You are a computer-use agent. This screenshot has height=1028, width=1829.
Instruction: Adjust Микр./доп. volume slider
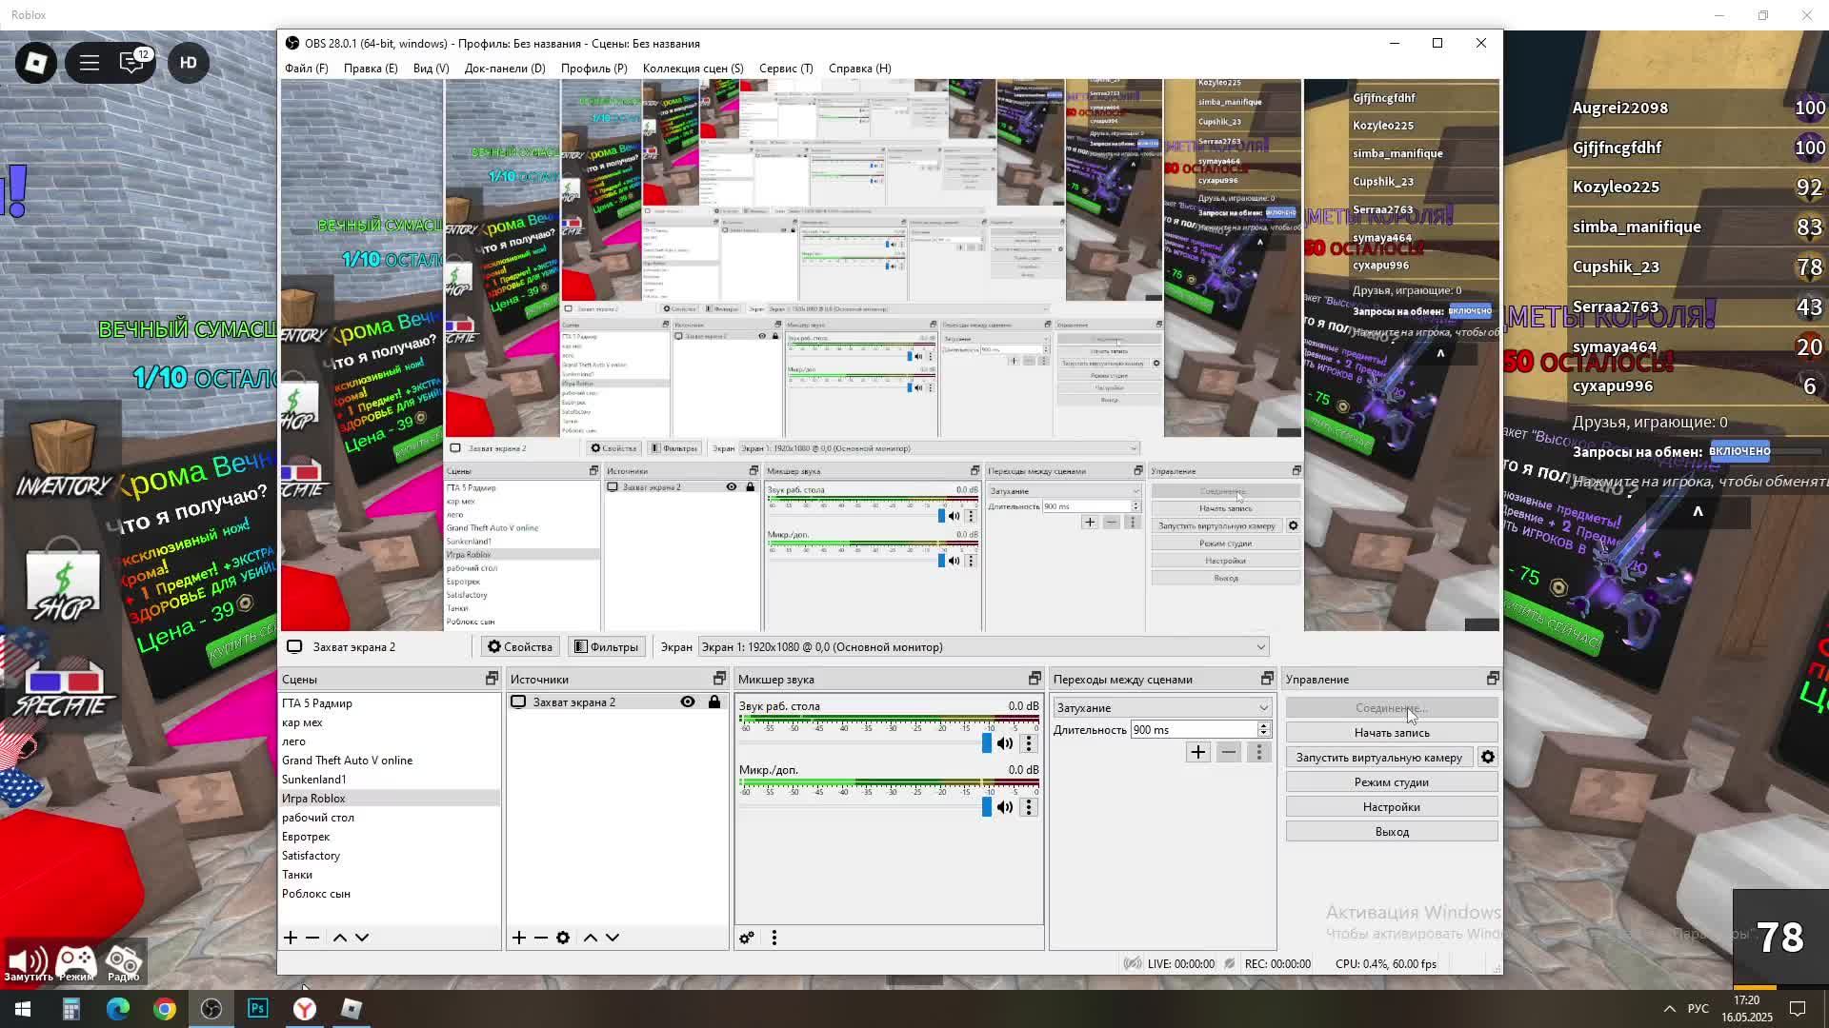(987, 807)
